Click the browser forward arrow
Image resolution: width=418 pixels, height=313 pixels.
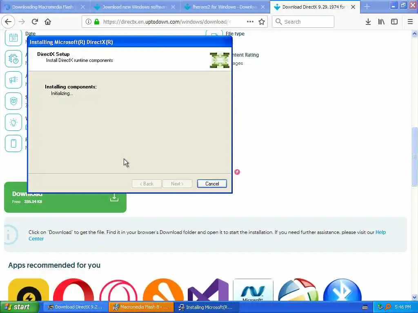tap(22, 22)
